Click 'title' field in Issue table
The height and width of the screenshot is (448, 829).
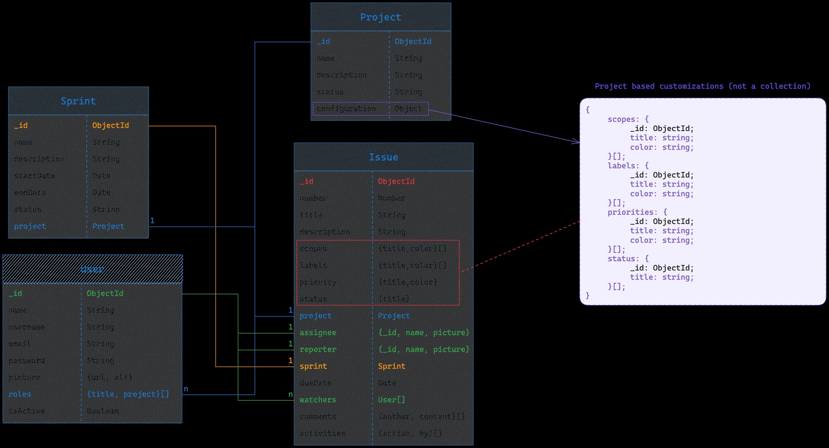[311, 215]
